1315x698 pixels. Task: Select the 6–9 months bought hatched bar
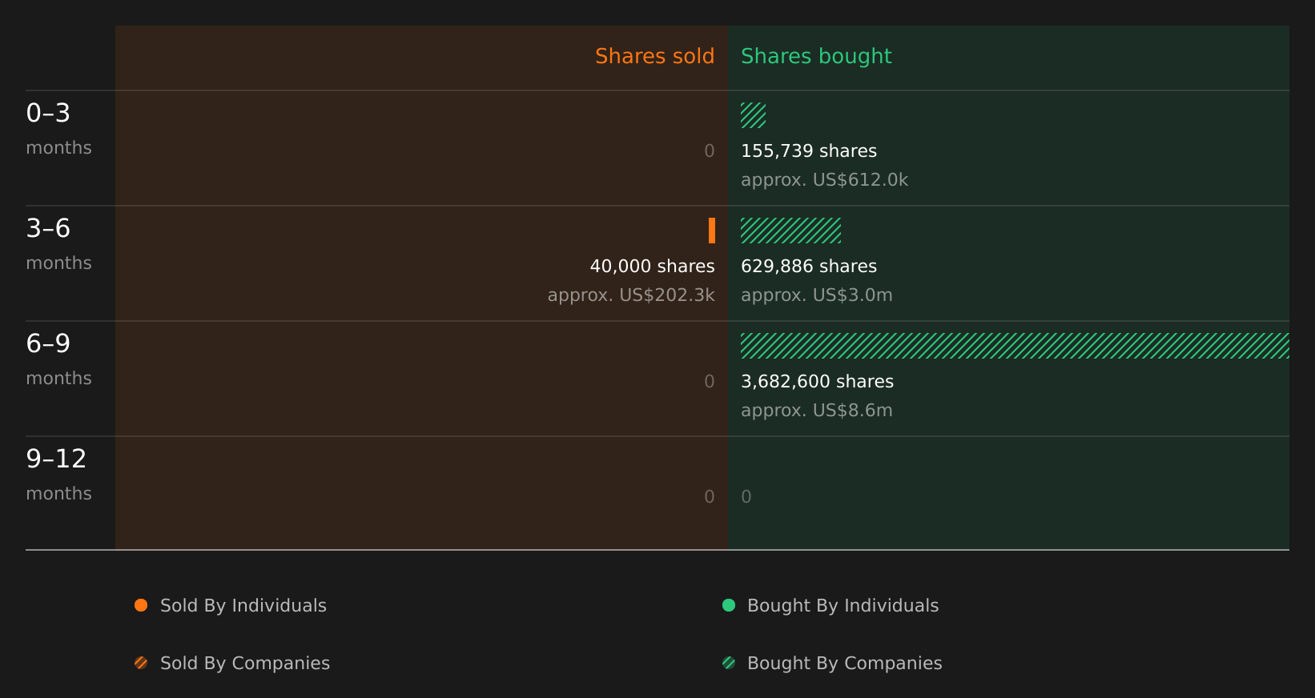pyautogui.click(x=1015, y=346)
